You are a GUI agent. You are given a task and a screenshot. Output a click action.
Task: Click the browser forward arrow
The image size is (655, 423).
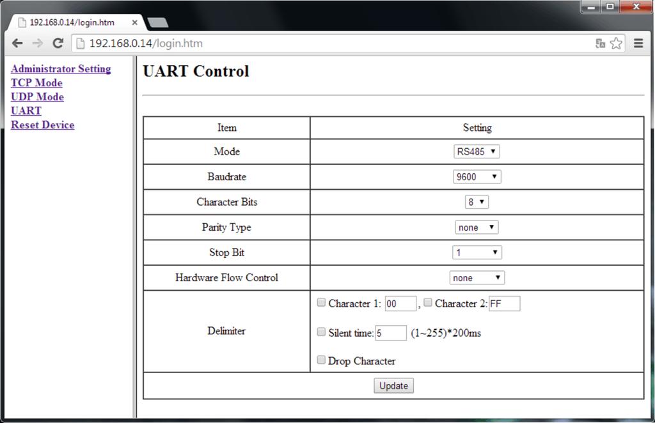tap(38, 43)
